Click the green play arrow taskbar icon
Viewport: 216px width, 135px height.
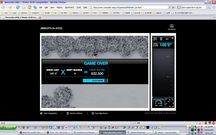click(x=124, y=127)
